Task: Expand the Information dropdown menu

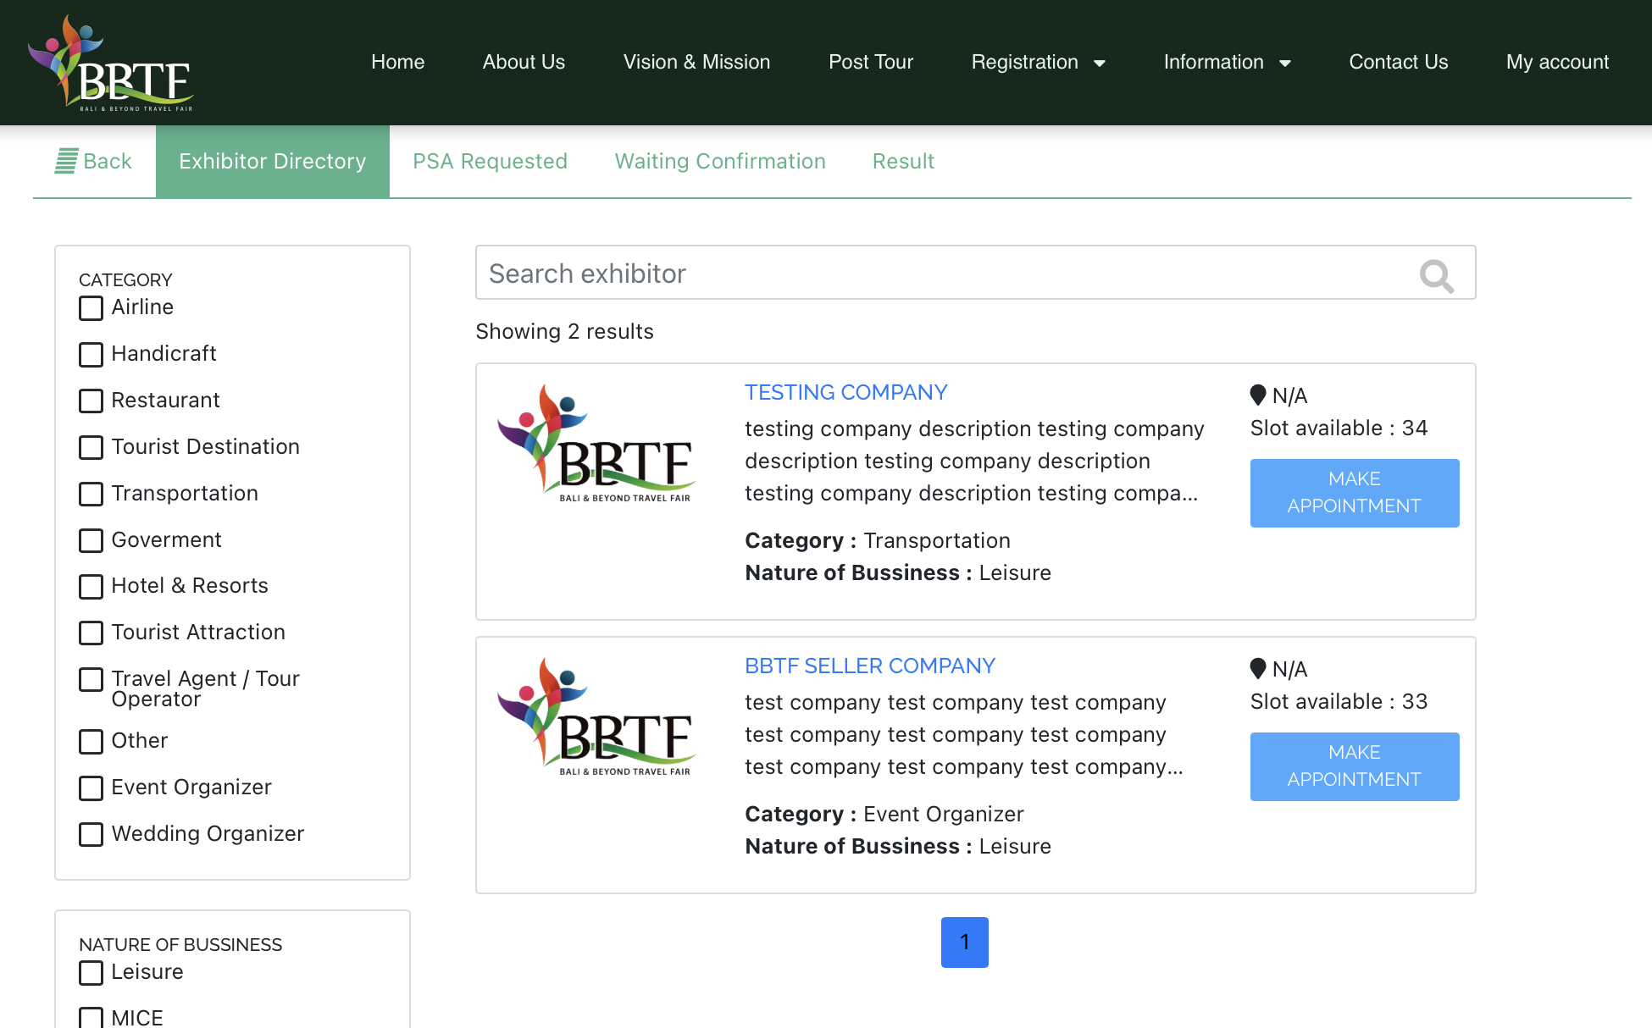Action: tap(1227, 63)
